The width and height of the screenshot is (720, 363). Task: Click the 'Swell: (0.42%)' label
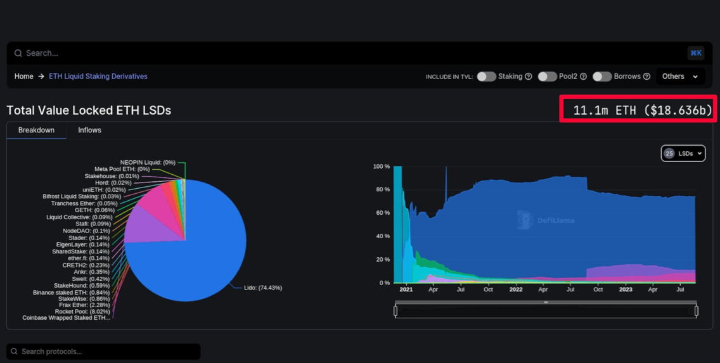(x=91, y=279)
